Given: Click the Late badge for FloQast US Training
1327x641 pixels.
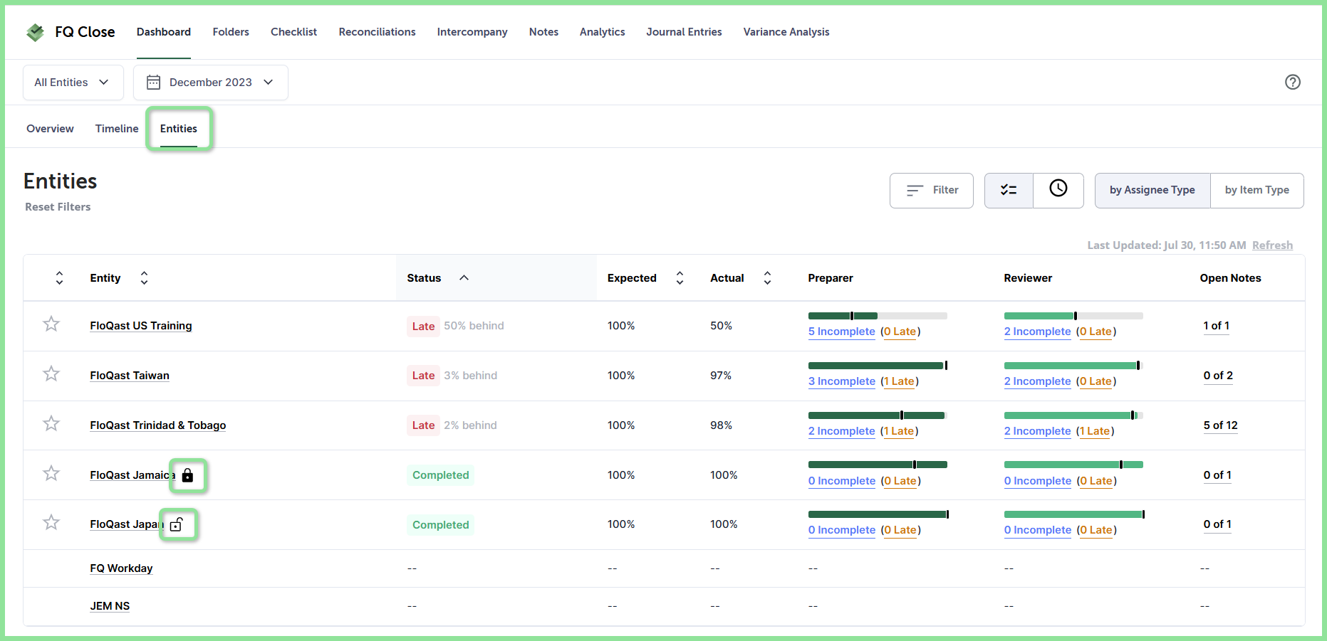Looking at the screenshot, I should pos(423,326).
